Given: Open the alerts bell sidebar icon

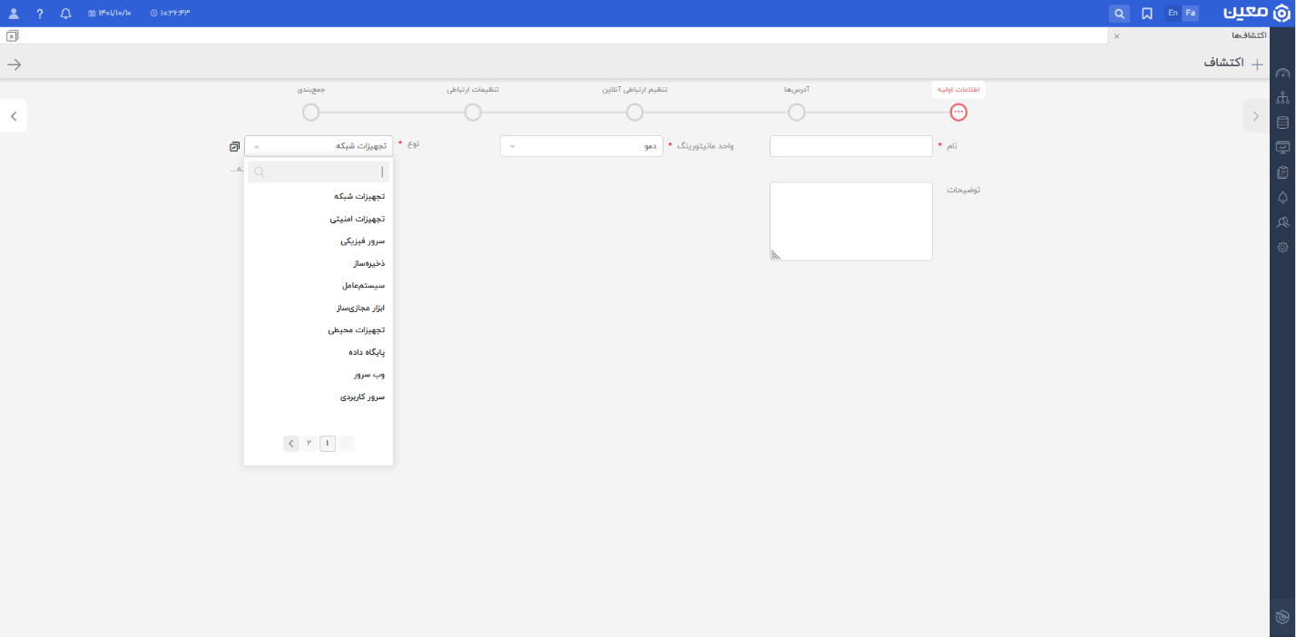Looking at the screenshot, I should [x=1282, y=197].
